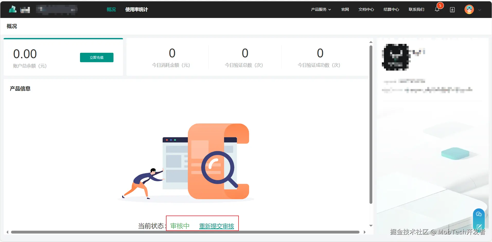The width and height of the screenshot is (492, 242).
Task: Click the 重新提交审核 link
Action: point(217,226)
